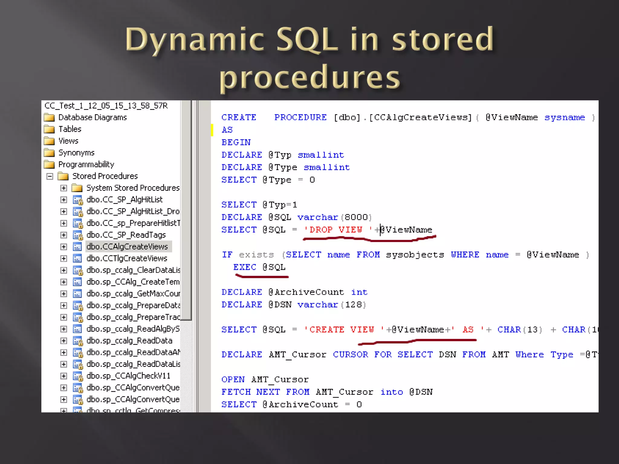Click the EXEC @SQL line in editor
Viewport: 619px width, 464px height.
click(259, 267)
